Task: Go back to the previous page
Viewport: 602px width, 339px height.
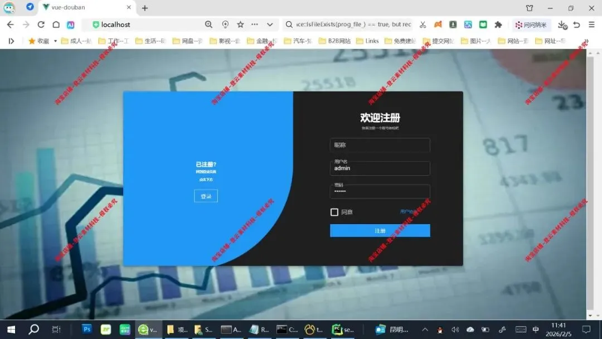Action: 11,25
